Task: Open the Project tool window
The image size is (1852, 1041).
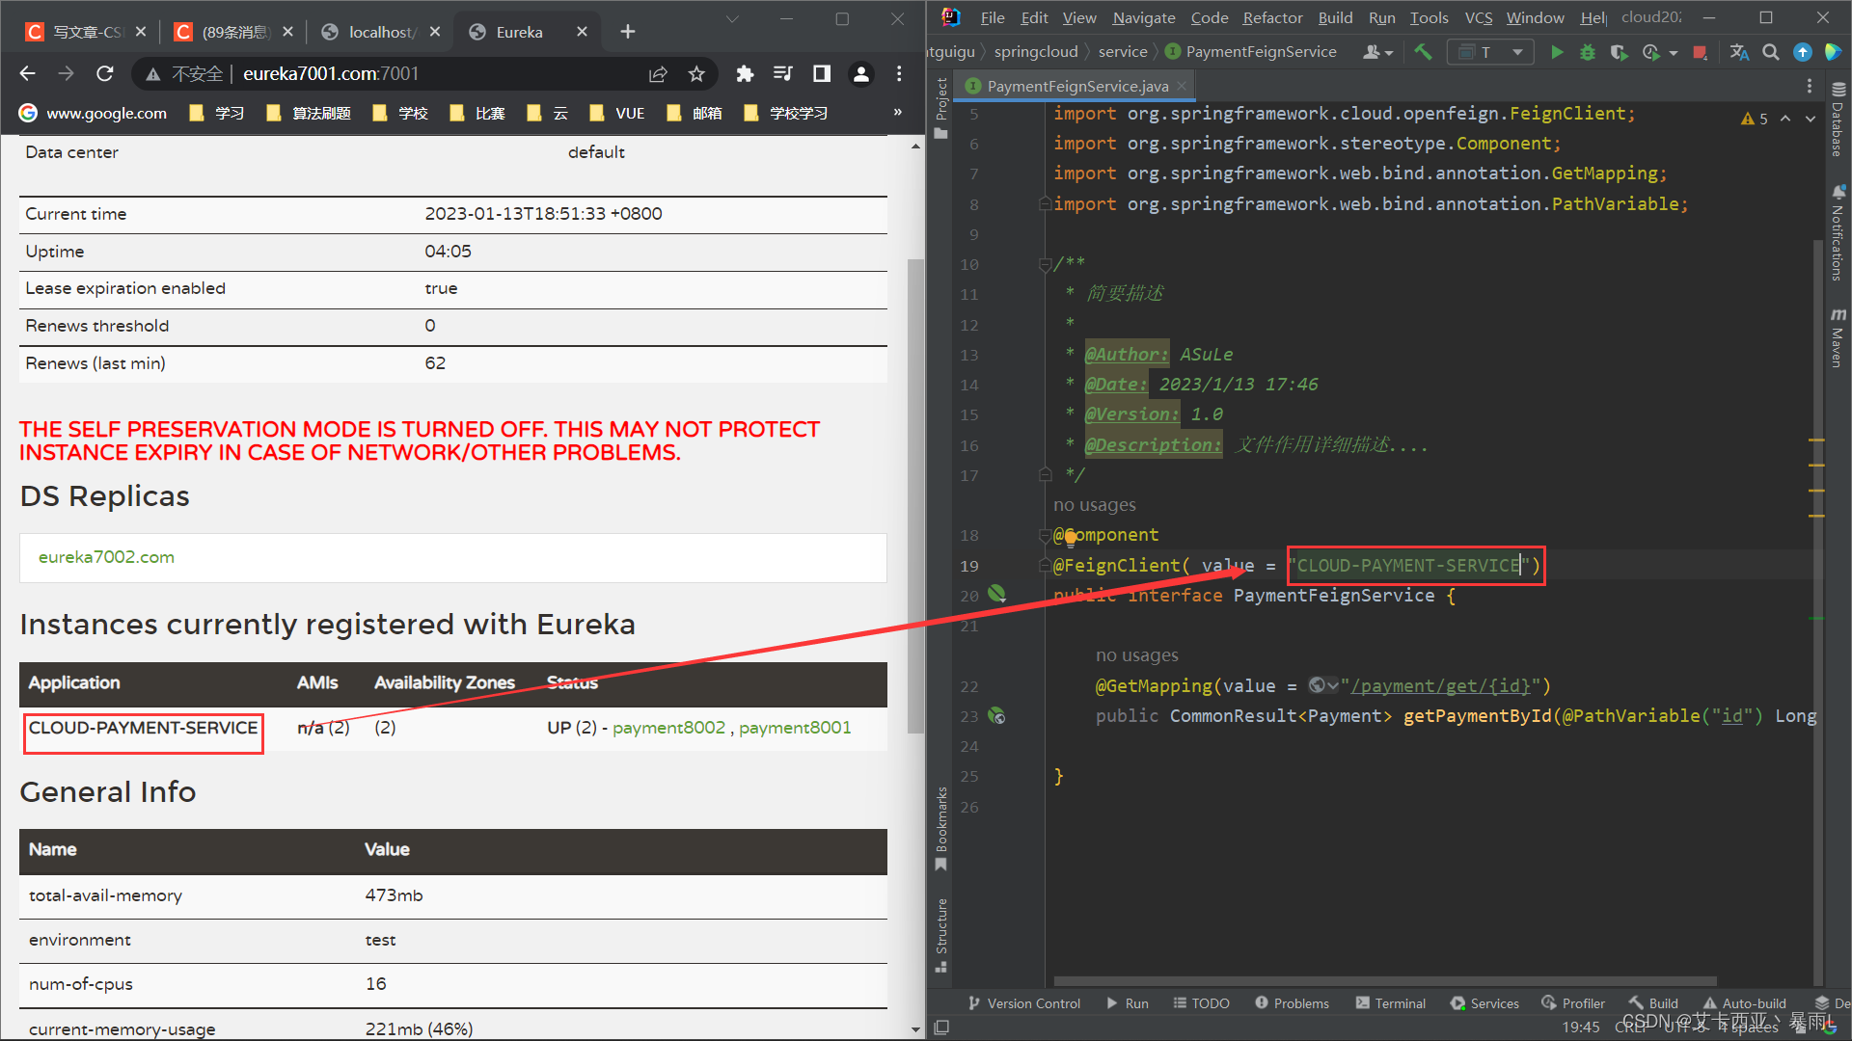Action: coord(941,107)
